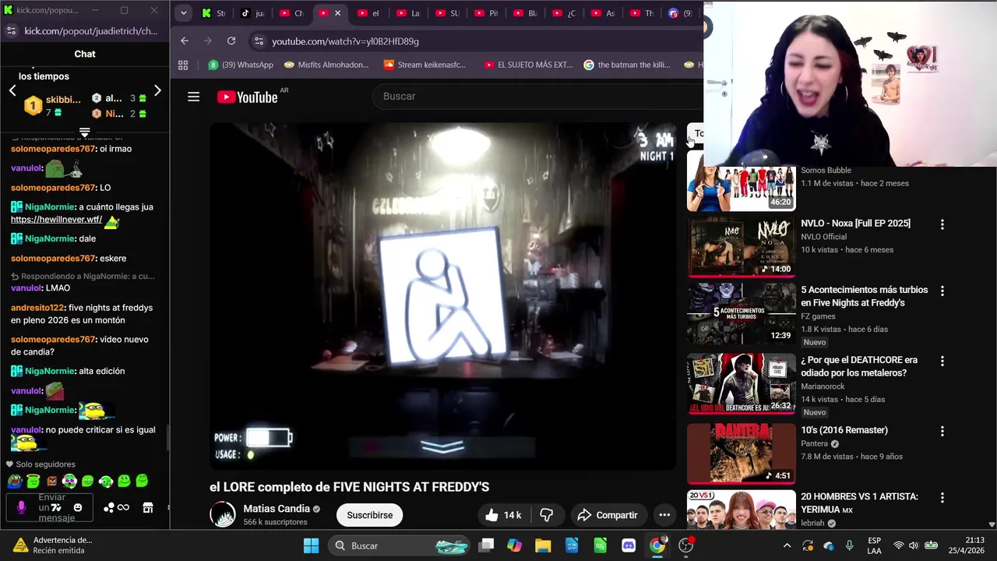Screen dimensions: 997x561
Task: Open the weather warning widget Advertencia
Action: pos(53,545)
